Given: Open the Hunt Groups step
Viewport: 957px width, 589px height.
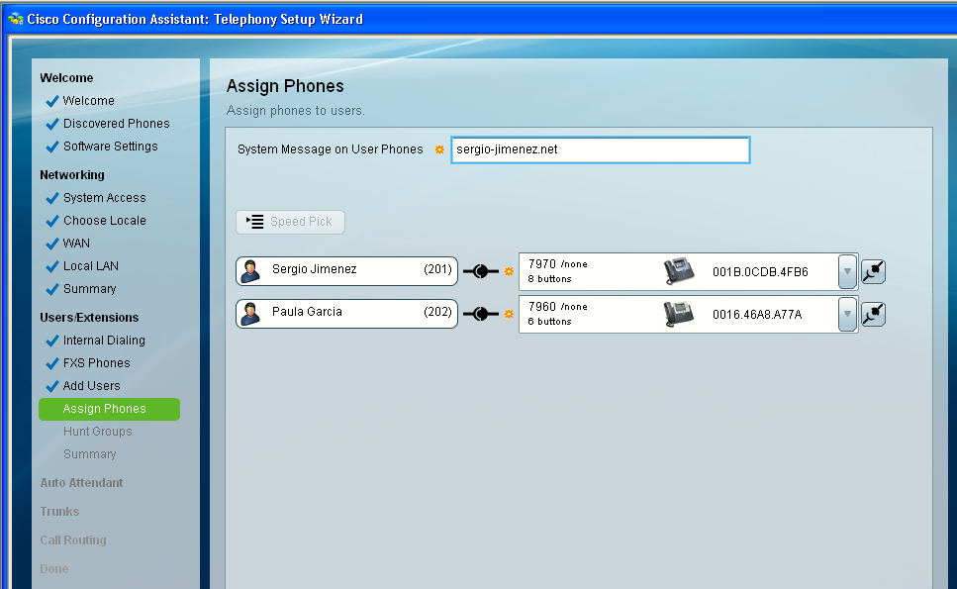Looking at the screenshot, I should pyautogui.click(x=98, y=432).
